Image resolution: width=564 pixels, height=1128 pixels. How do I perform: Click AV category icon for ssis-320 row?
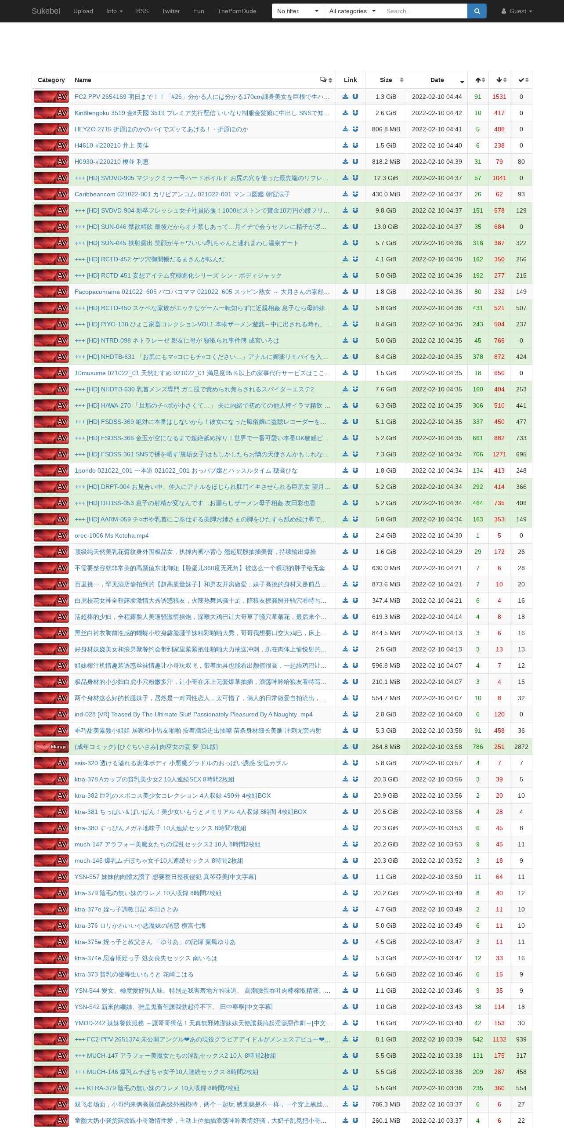point(51,763)
